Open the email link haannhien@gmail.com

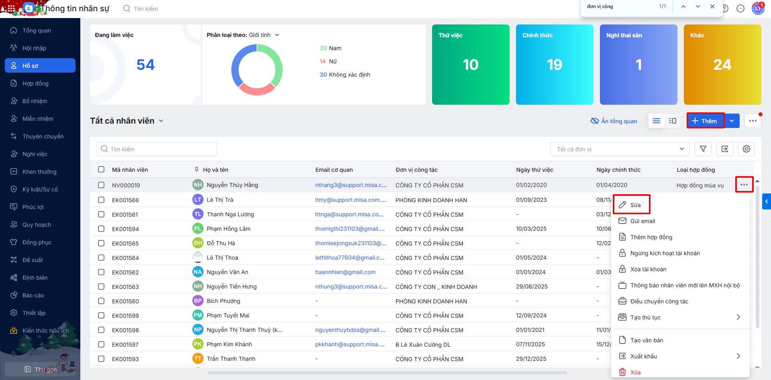pyautogui.click(x=345, y=272)
